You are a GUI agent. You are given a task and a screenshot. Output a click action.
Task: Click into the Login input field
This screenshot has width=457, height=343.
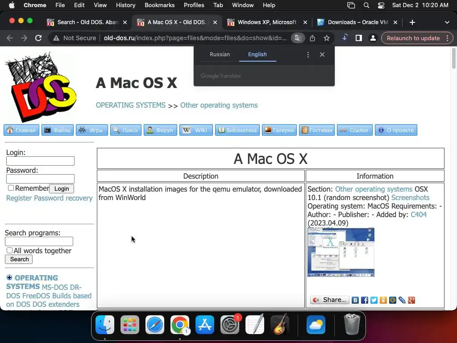pos(40,161)
